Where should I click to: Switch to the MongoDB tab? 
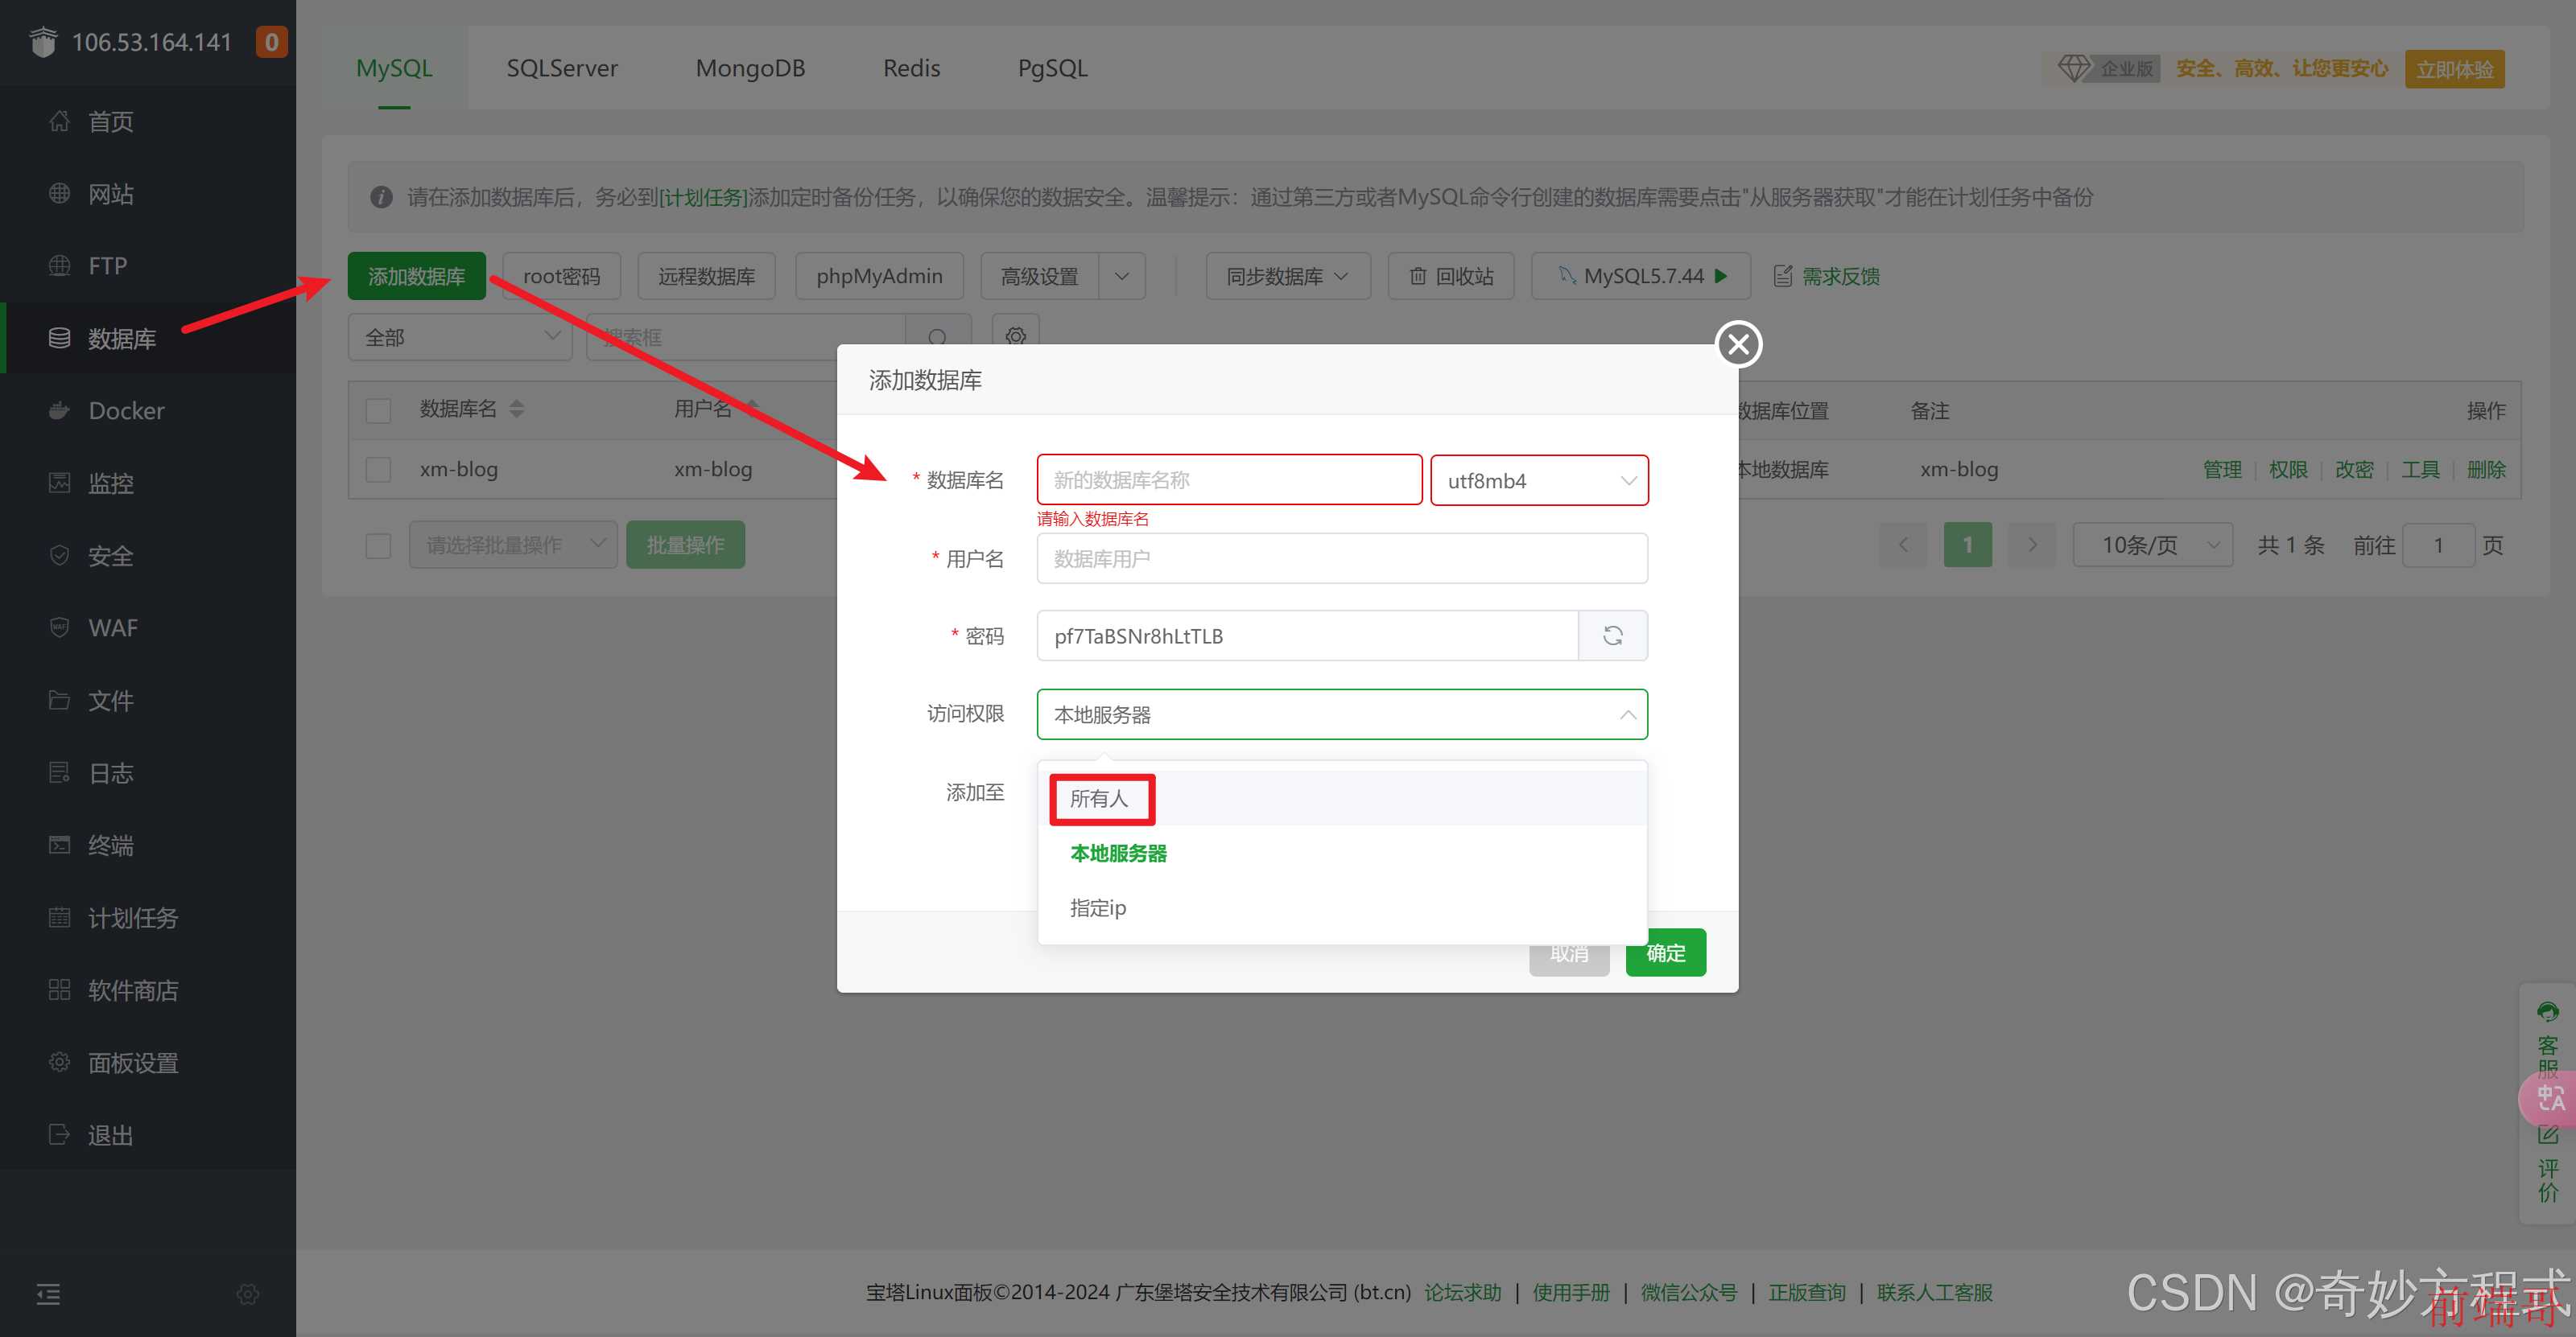click(750, 68)
